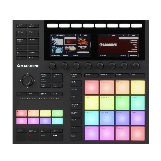Tap the File / Save button
The height and width of the screenshot is (161, 161).
click(22, 53)
